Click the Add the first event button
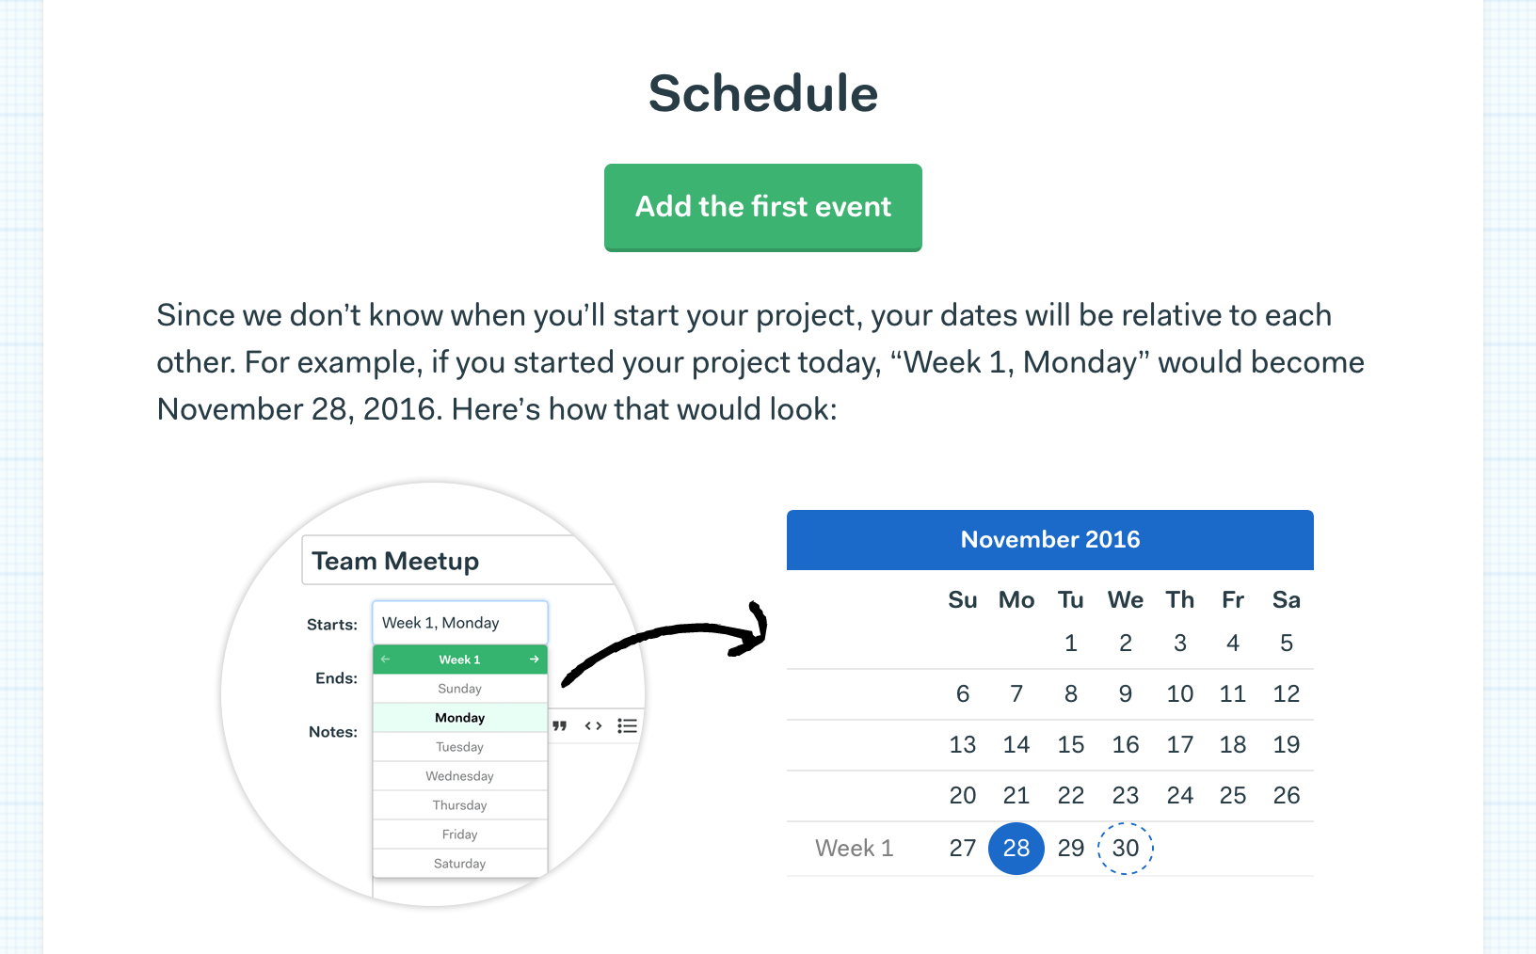This screenshot has height=954, width=1536. pos(762,207)
